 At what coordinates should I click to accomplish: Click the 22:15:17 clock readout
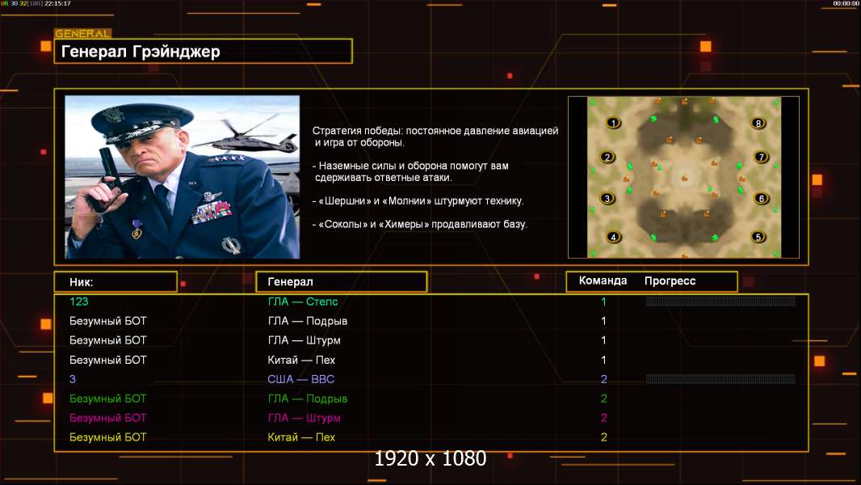57,3
